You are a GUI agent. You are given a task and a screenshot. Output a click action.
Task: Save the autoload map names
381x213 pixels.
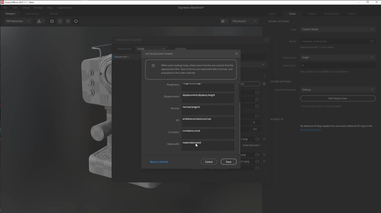228,162
